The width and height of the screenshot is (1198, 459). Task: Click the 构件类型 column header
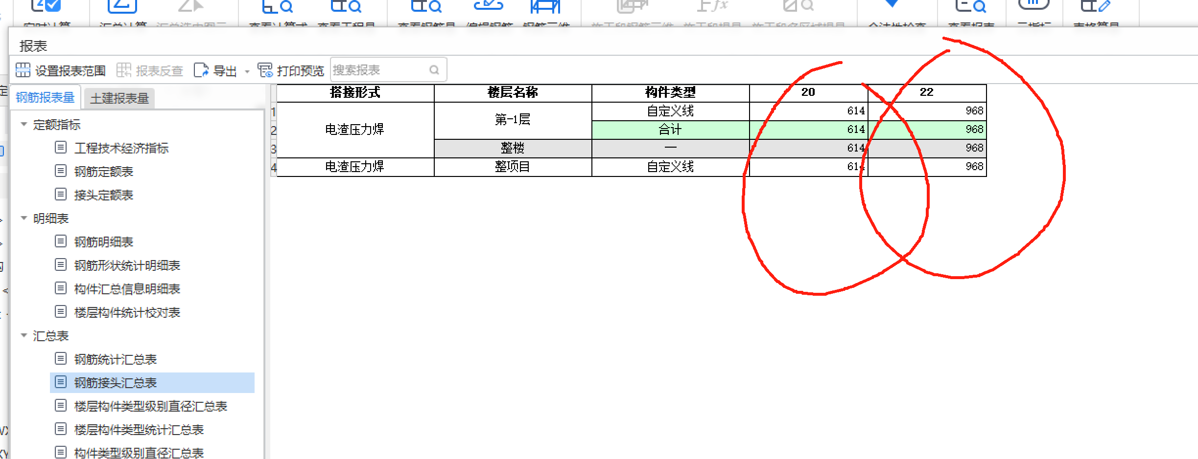tap(670, 93)
